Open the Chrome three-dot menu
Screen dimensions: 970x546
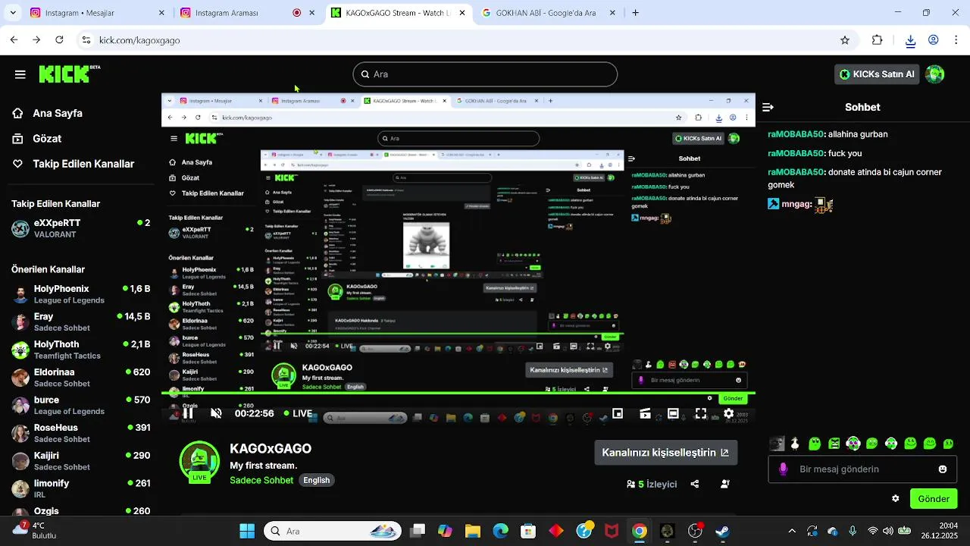tap(955, 40)
